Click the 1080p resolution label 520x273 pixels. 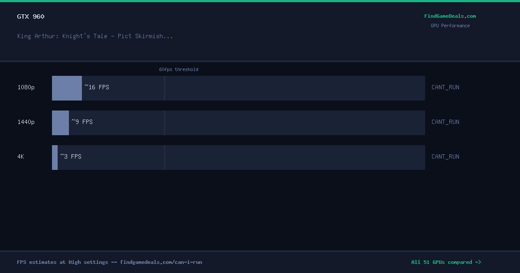pos(26,87)
